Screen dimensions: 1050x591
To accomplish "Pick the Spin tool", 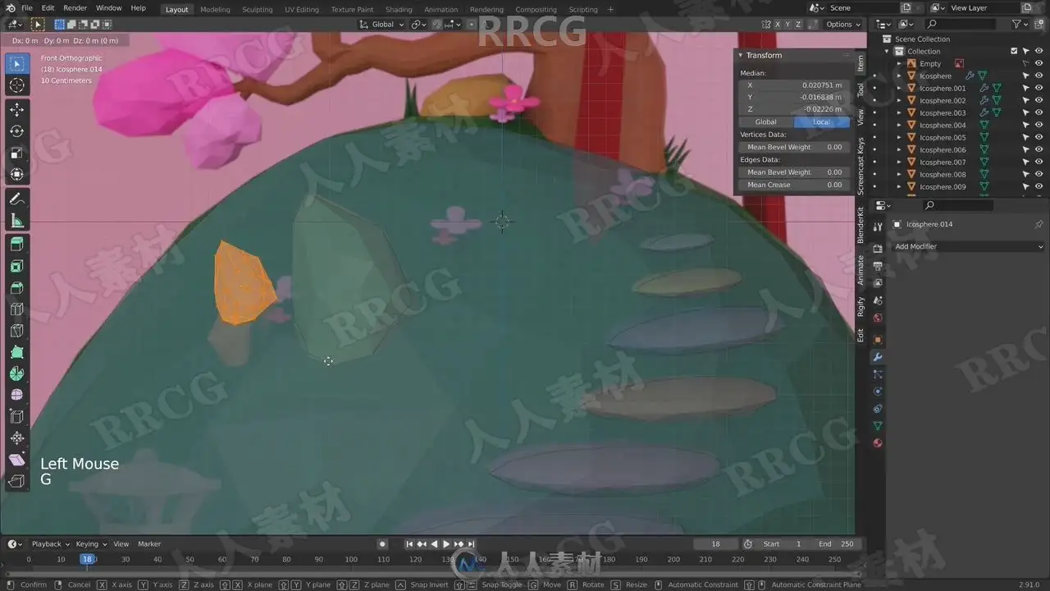I will point(17,373).
